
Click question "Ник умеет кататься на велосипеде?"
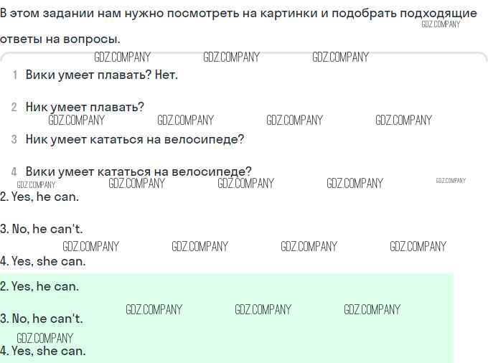click(x=134, y=139)
